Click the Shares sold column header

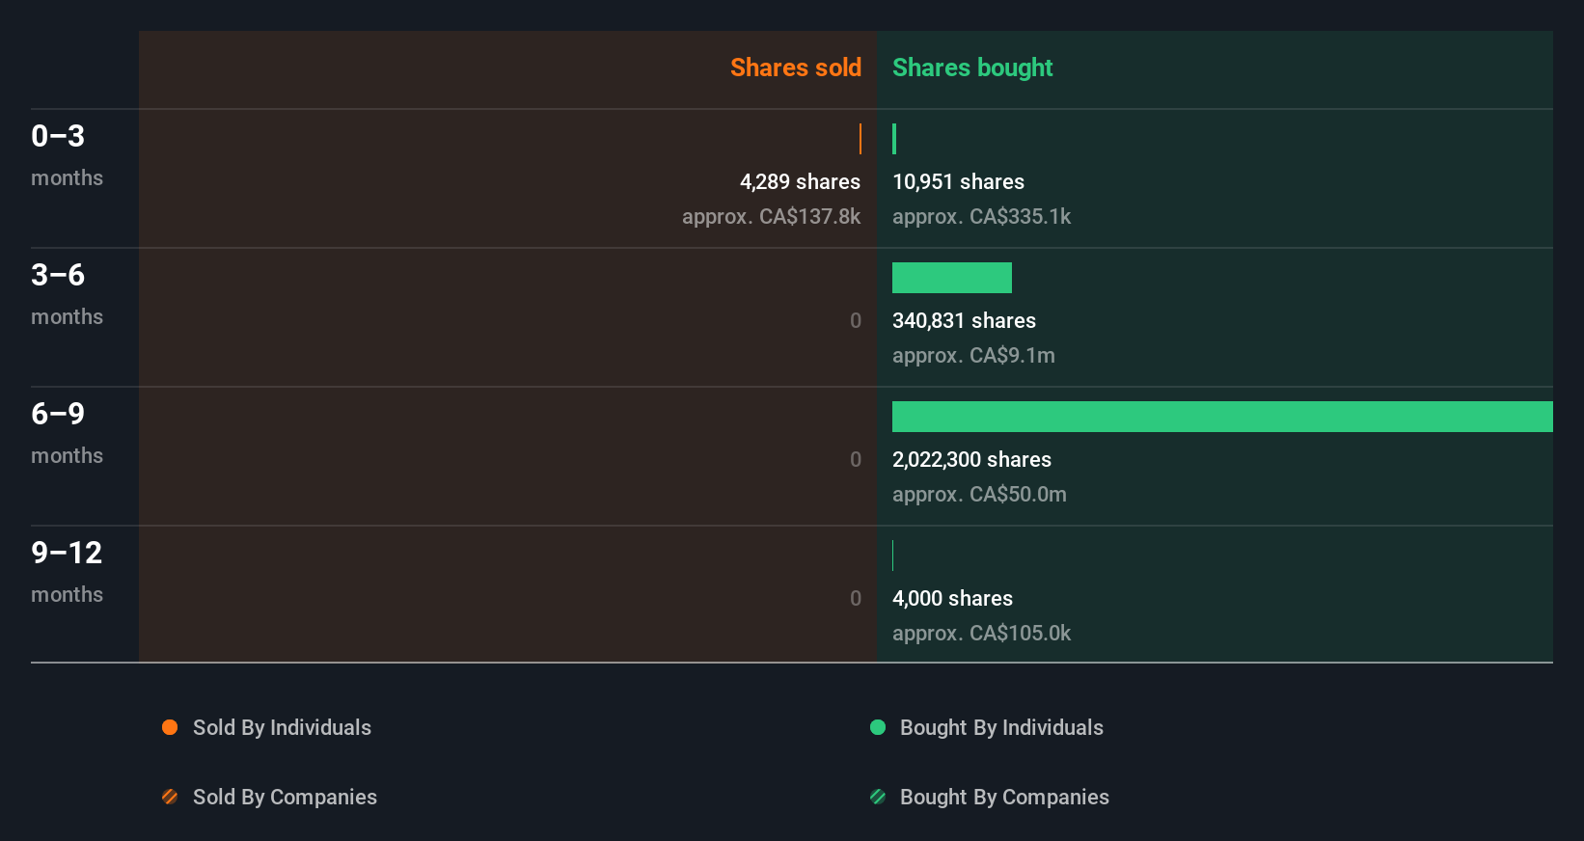tap(795, 68)
